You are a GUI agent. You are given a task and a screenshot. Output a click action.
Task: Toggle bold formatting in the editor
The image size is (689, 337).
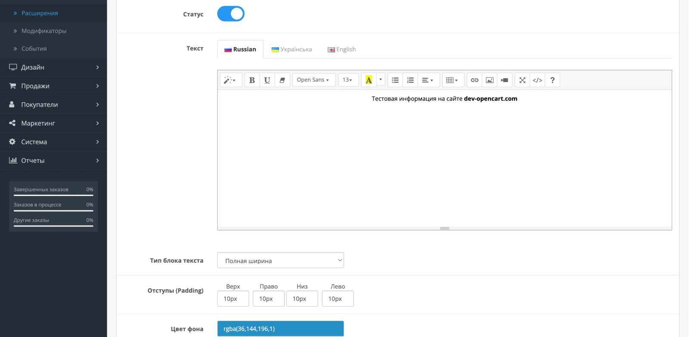click(x=252, y=80)
